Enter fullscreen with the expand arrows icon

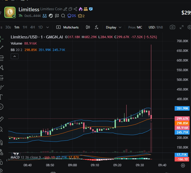click(x=182, y=27)
